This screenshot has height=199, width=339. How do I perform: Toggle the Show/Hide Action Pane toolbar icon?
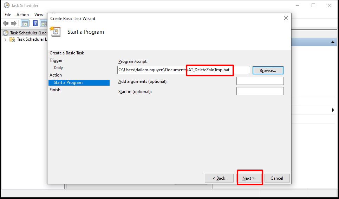(44, 24)
